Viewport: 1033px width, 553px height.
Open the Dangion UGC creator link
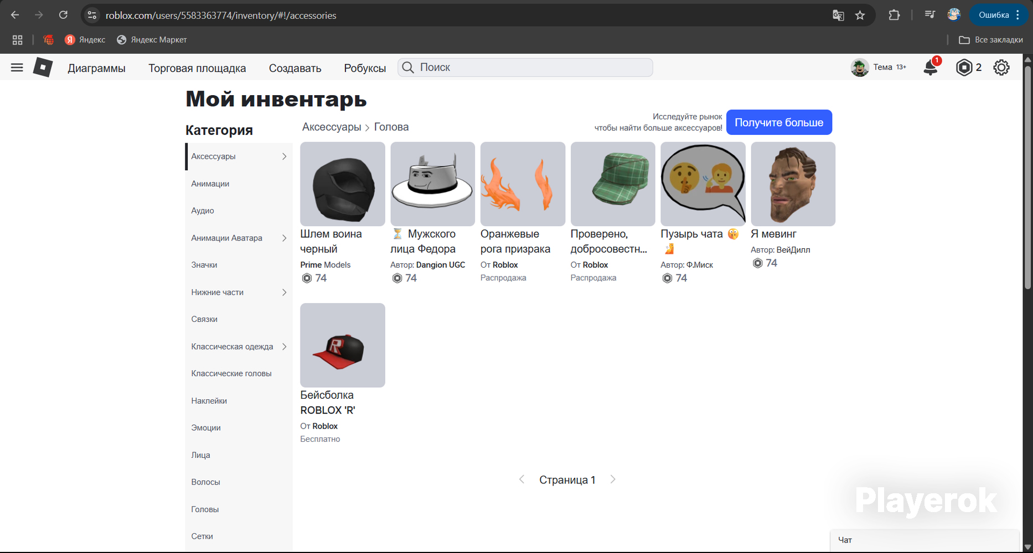pyautogui.click(x=441, y=265)
